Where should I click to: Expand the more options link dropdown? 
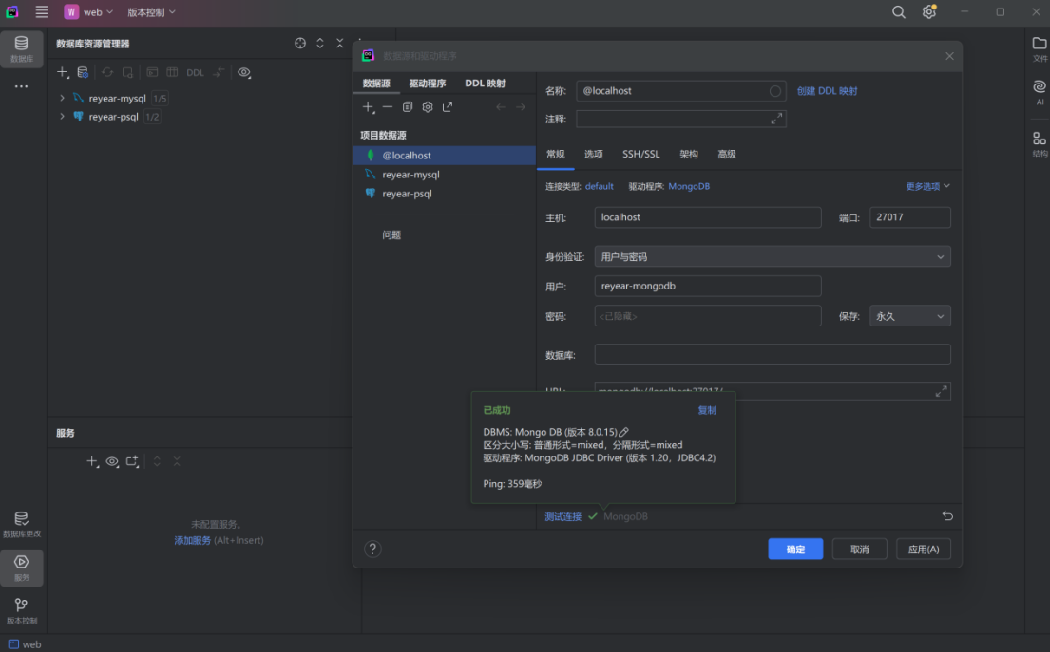[x=927, y=186]
